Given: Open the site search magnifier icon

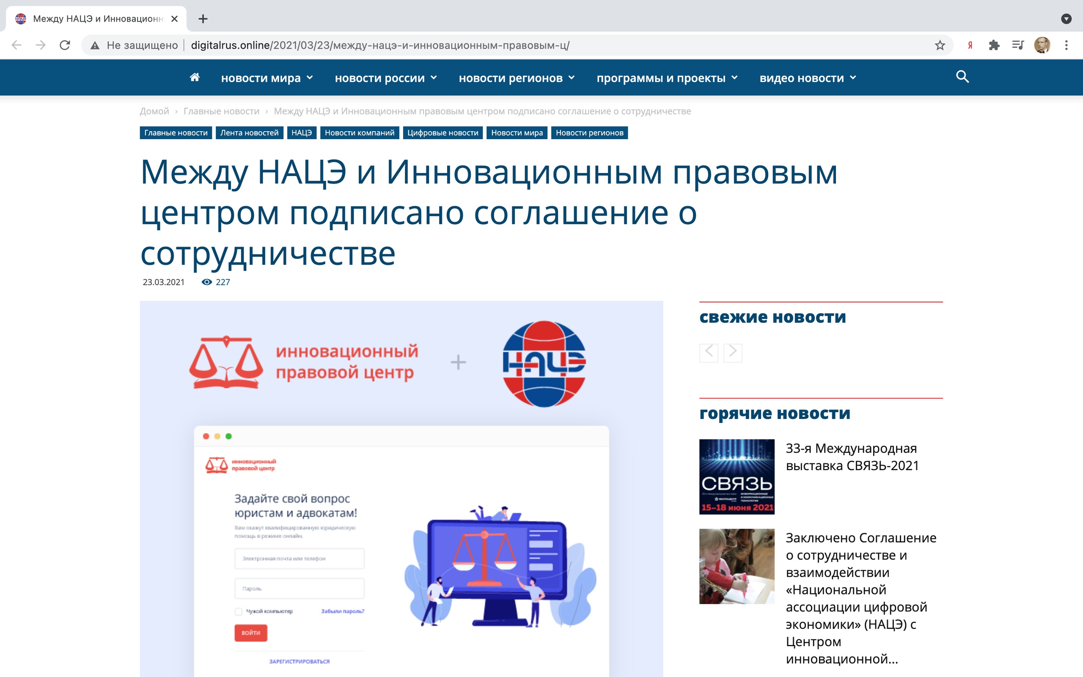Looking at the screenshot, I should [962, 77].
